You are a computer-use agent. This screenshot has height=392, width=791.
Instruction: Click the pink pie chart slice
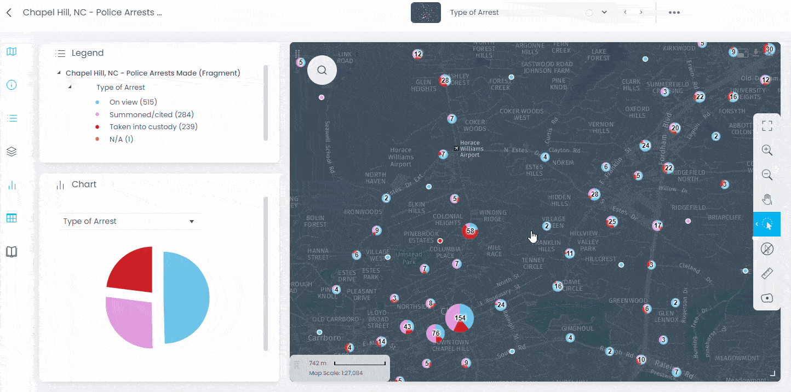tap(131, 322)
